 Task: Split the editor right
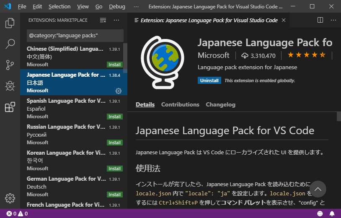(320, 20)
